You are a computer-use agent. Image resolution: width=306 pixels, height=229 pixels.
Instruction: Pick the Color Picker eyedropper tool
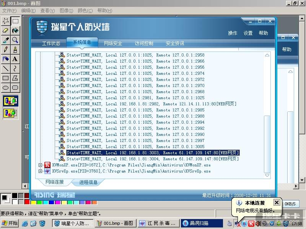click(x=6, y=40)
